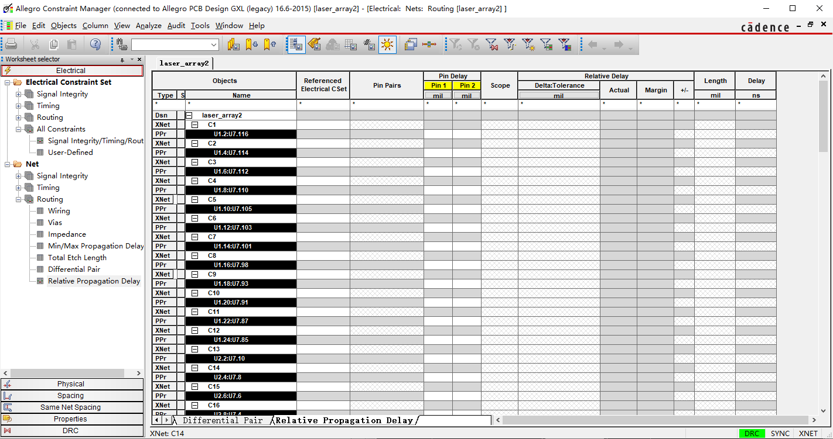This screenshot has width=833, height=439.
Task: Toggle the XNET status indicator
Action: [808, 434]
